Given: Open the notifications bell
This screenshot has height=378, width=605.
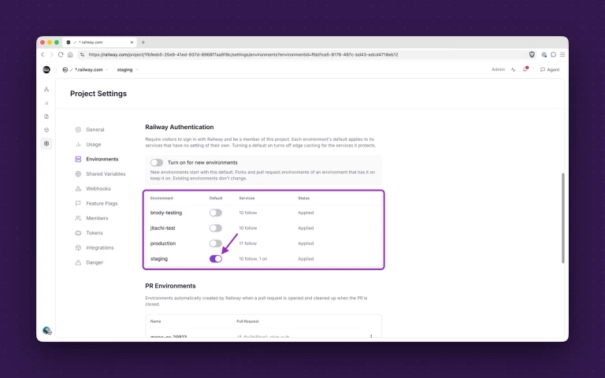Looking at the screenshot, I should tap(525, 69).
